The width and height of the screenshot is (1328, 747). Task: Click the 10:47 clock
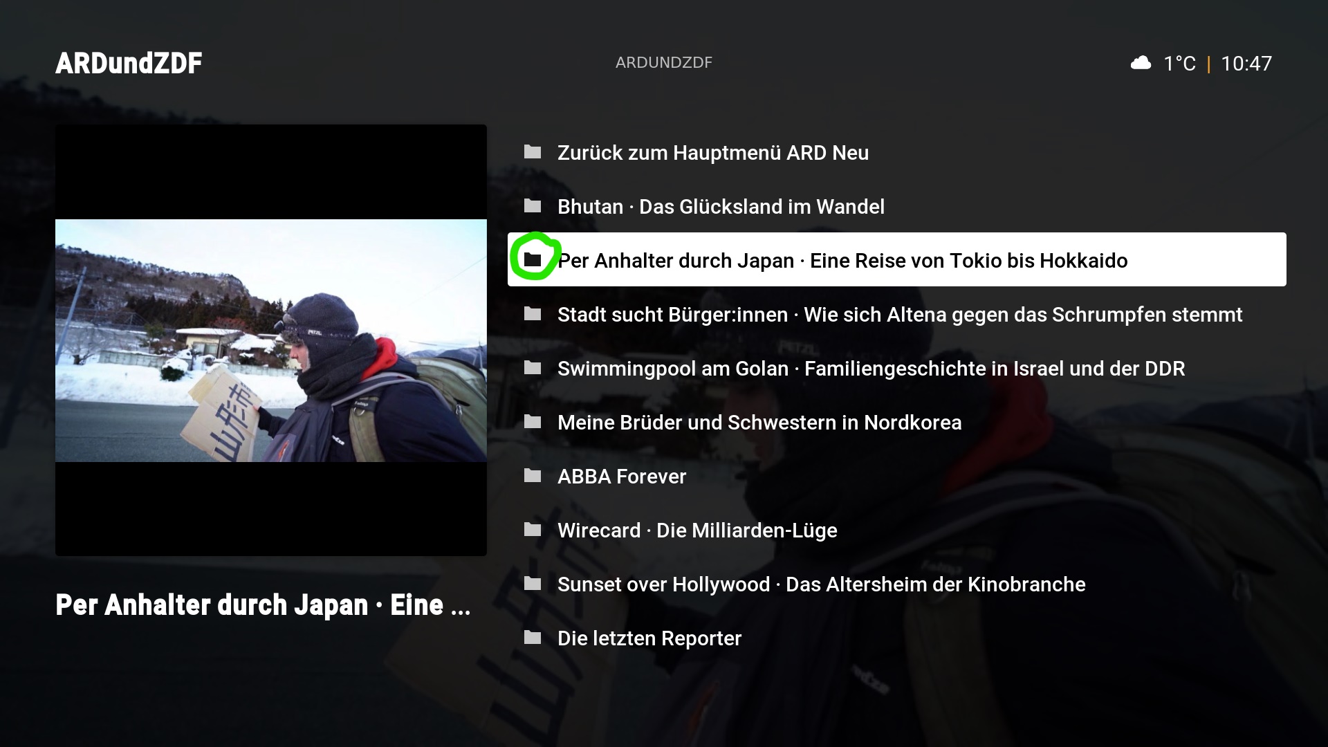coord(1246,64)
